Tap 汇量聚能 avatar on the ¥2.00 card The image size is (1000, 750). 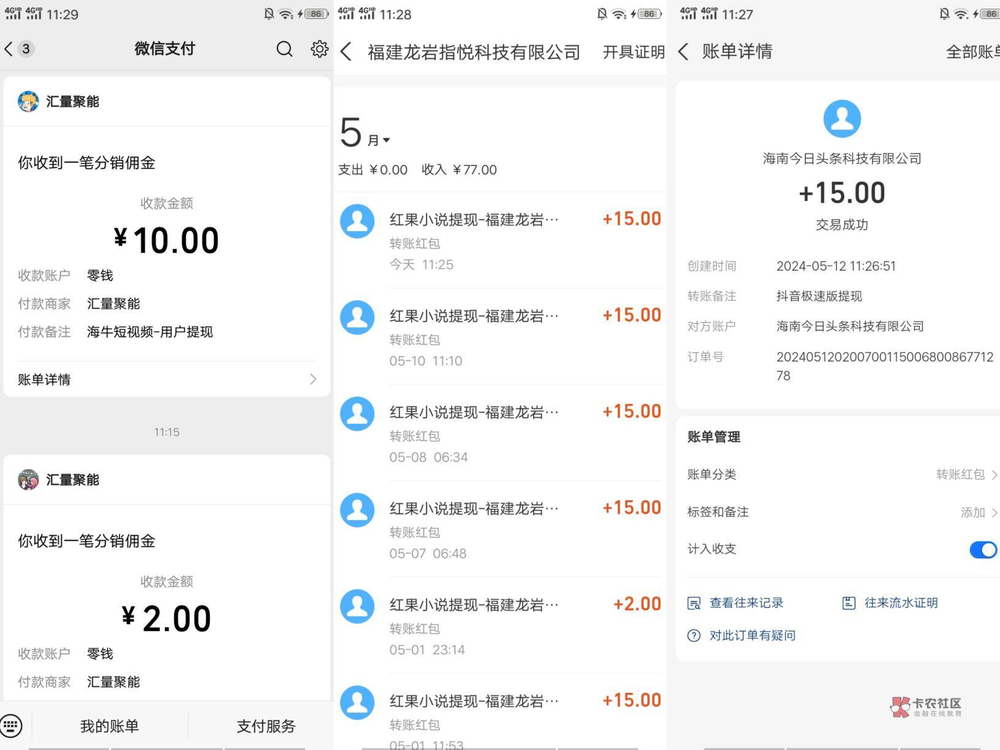[28, 480]
